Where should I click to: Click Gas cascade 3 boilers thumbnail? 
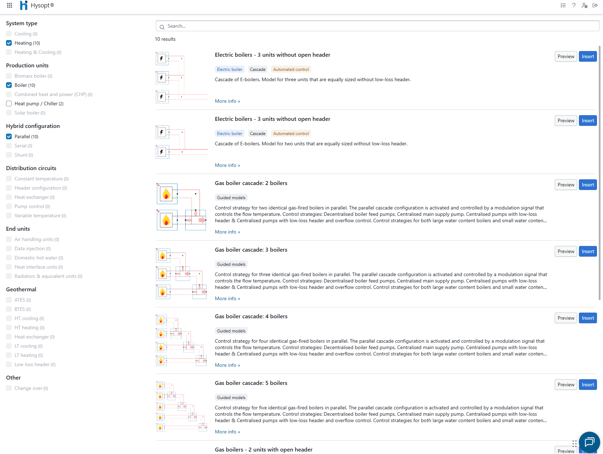coord(182,274)
